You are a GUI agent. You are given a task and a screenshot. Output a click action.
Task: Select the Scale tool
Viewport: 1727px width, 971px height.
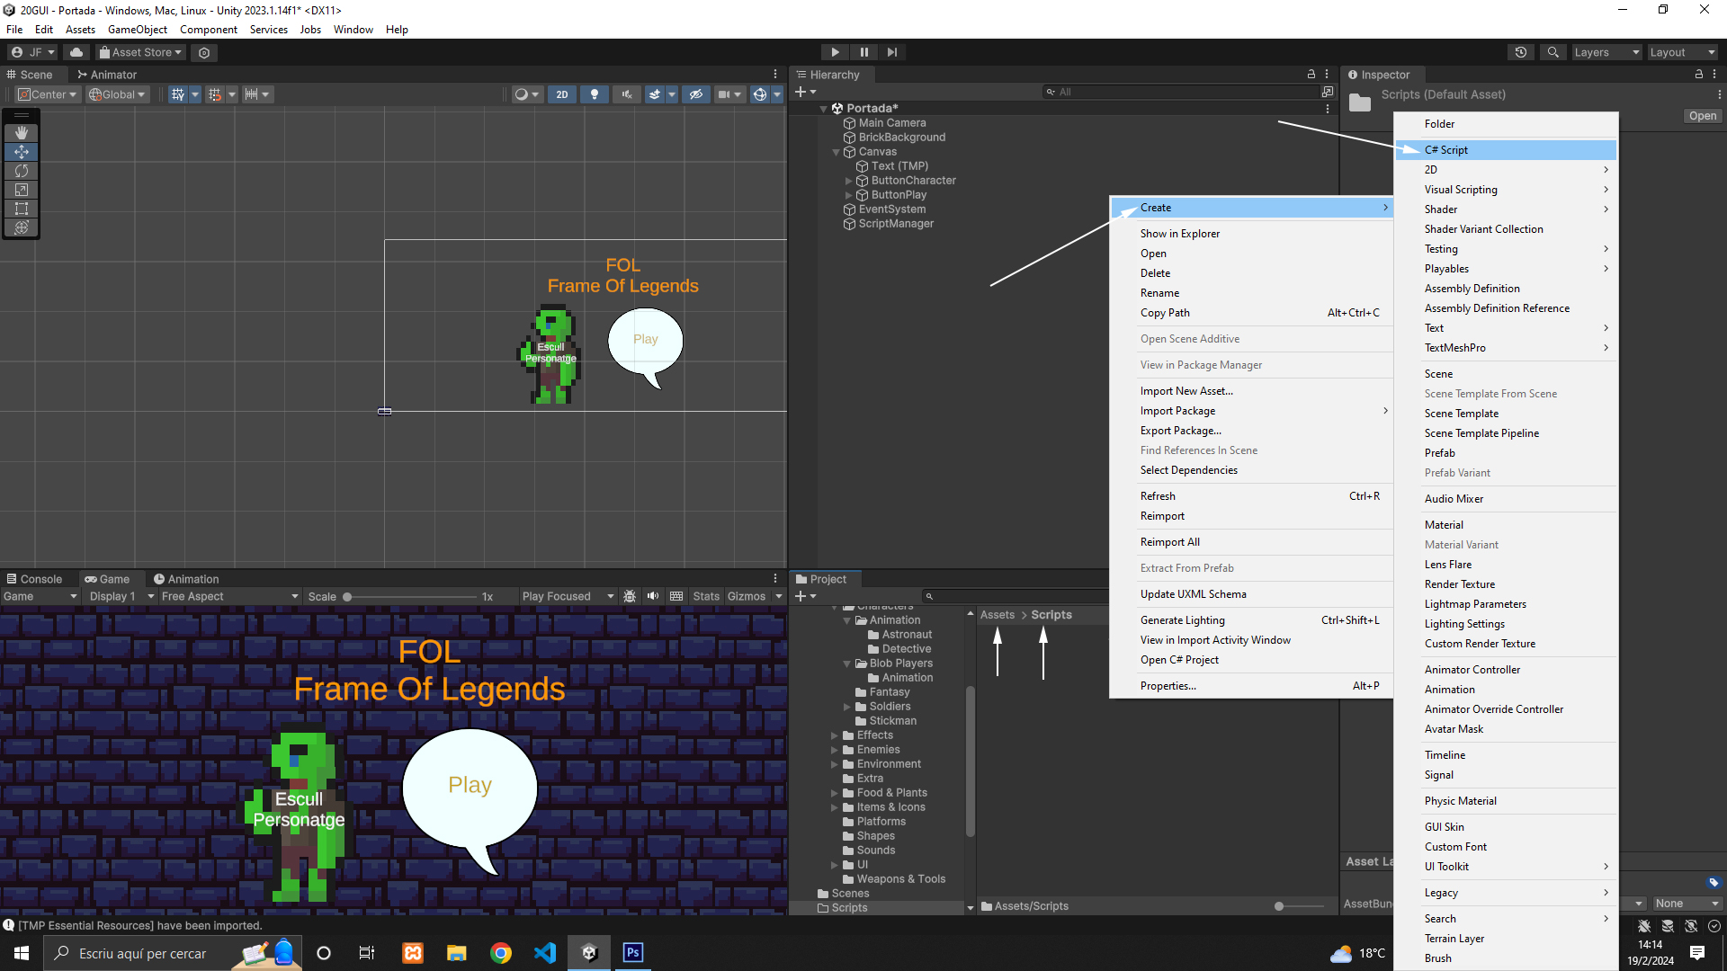coord(22,190)
